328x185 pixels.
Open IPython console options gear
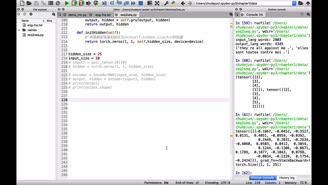308,14
